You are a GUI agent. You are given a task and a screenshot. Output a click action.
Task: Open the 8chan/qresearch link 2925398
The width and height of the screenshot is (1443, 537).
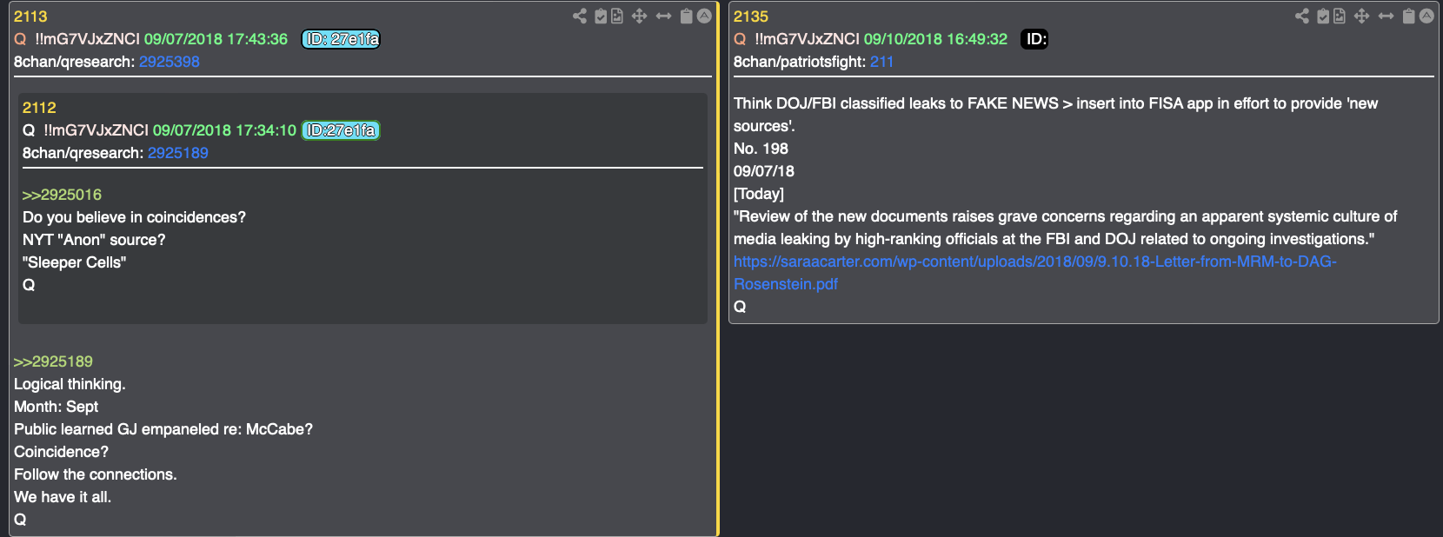pos(170,62)
